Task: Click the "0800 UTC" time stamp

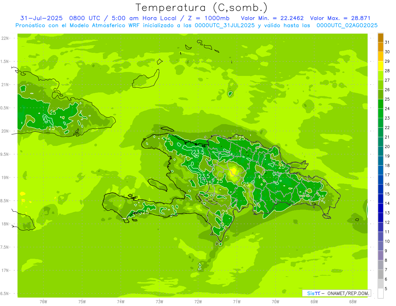Action: coord(84,18)
